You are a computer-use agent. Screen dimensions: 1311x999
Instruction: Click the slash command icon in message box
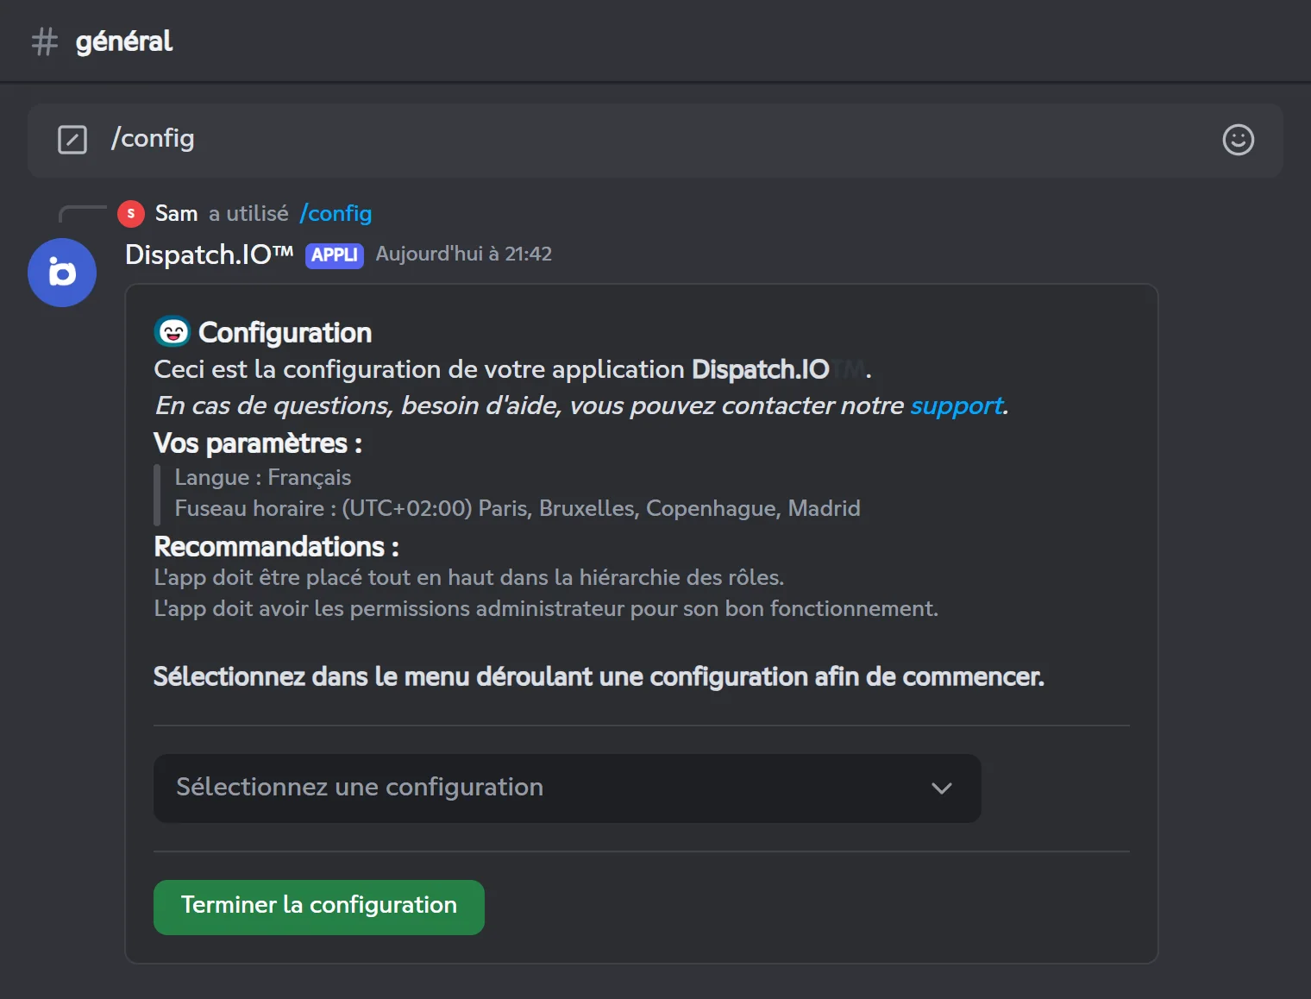72,140
